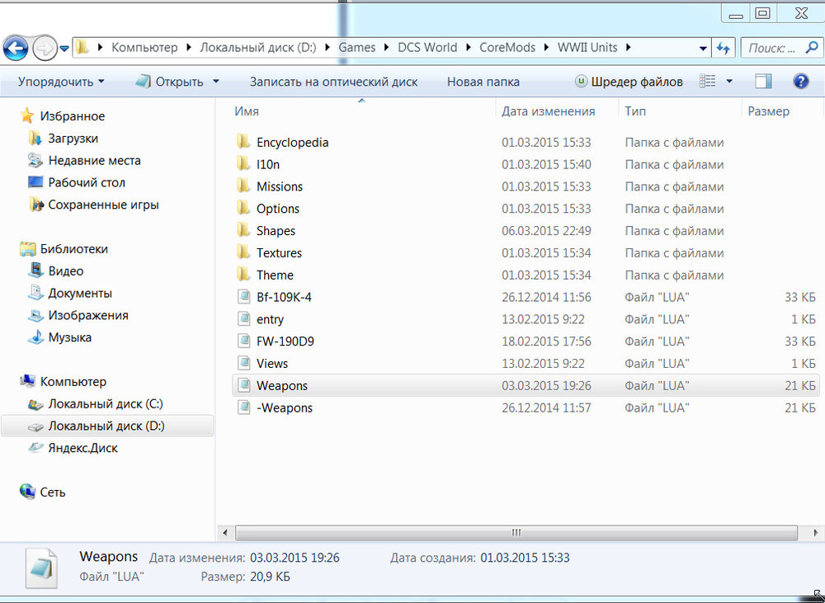Change view with the view icon
The image size is (825, 603).
pyautogui.click(x=708, y=81)
